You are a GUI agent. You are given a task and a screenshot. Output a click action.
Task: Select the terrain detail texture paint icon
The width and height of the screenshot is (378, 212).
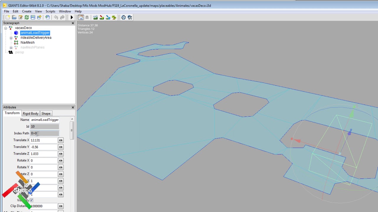pyautogui.click(x=102, y=17)
